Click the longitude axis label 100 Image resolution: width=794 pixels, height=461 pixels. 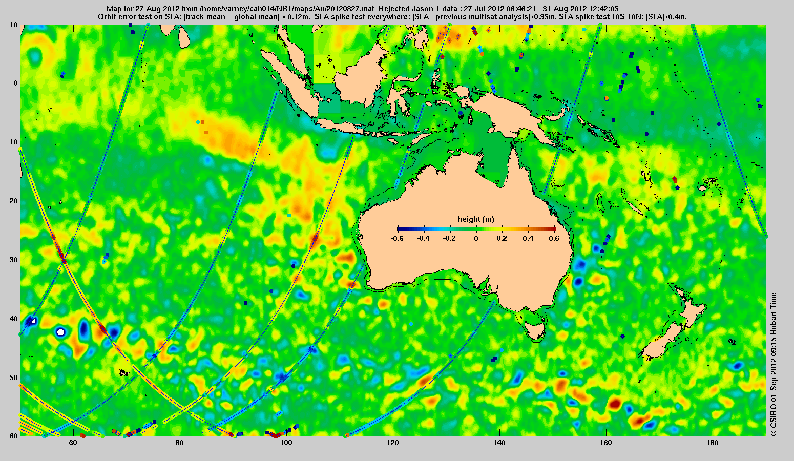pyautogui.click(x=286, y=443)
